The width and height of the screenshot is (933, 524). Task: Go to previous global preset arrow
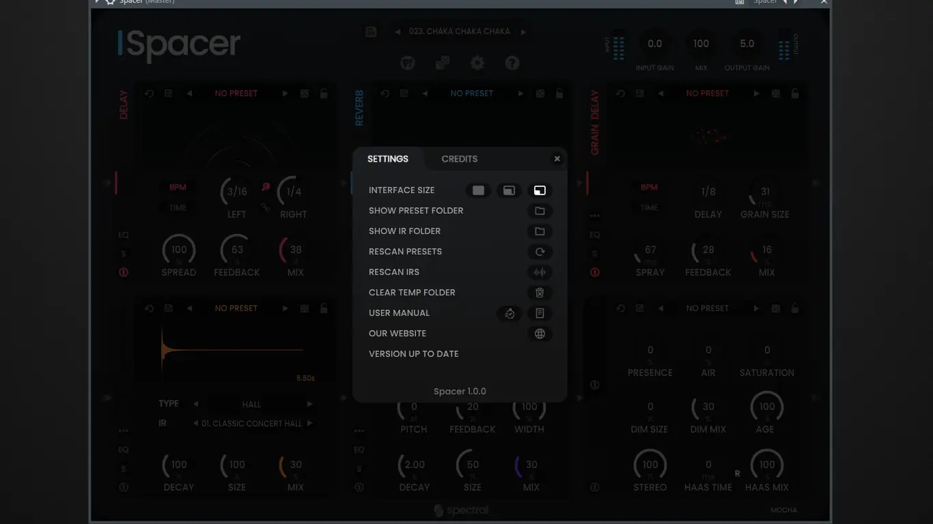(x=398, y=31)
